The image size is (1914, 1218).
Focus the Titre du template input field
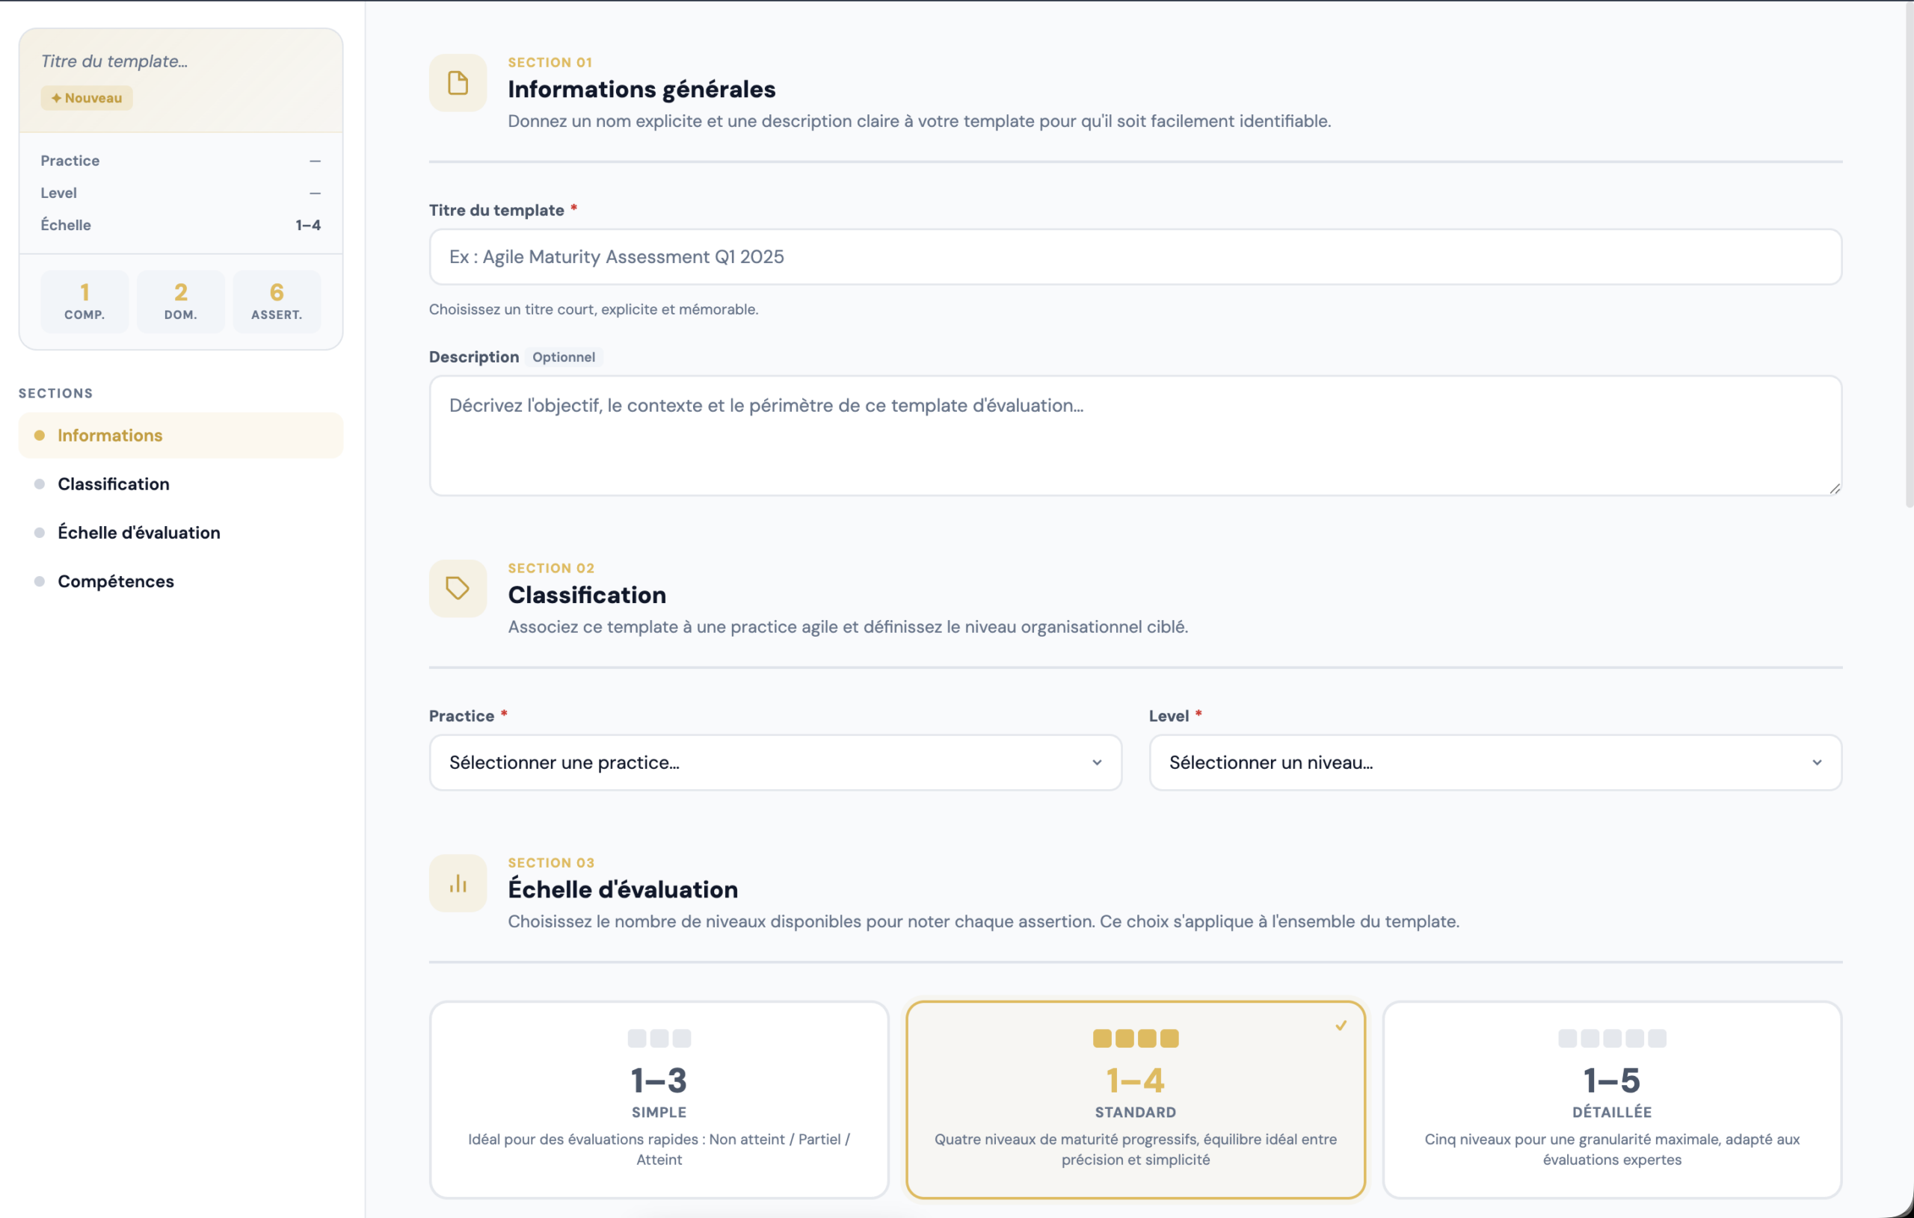click(1134, 256)
